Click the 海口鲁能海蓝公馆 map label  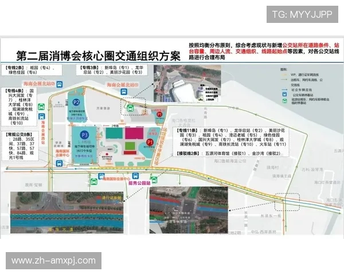(x=230, y=161)
